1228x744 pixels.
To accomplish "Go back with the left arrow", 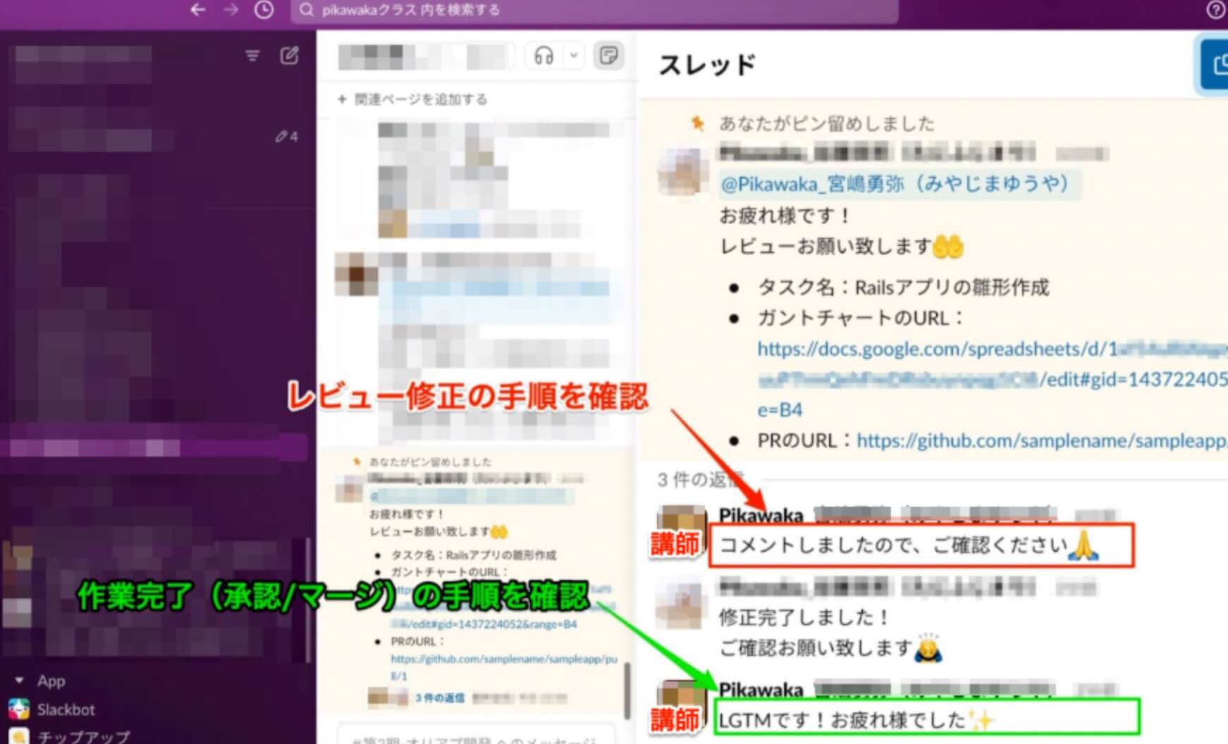I will tap(198, 10).
